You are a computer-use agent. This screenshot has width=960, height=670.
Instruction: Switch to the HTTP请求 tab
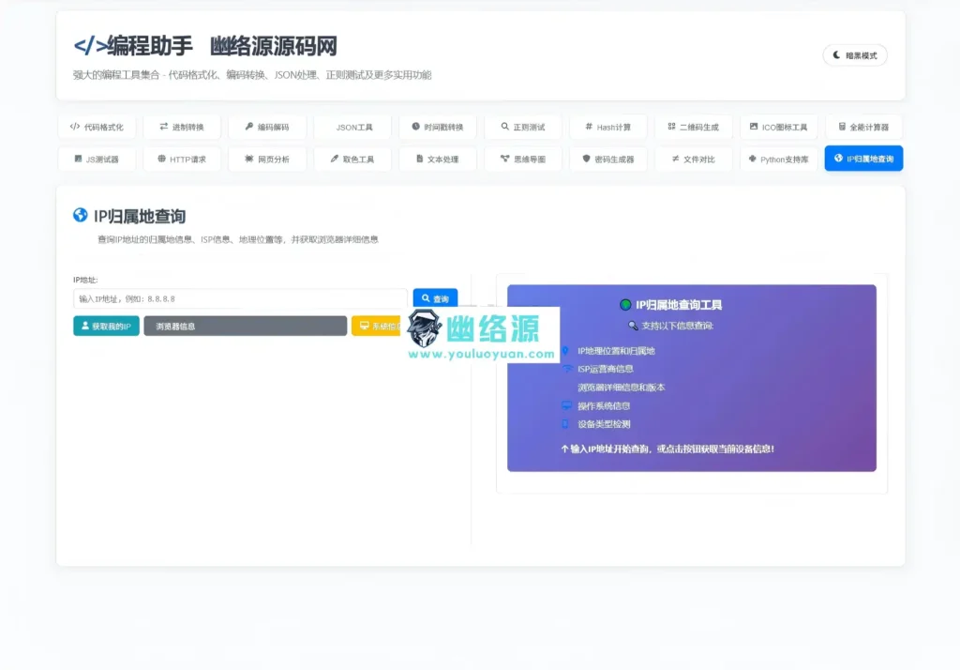(x=182, y=159)
